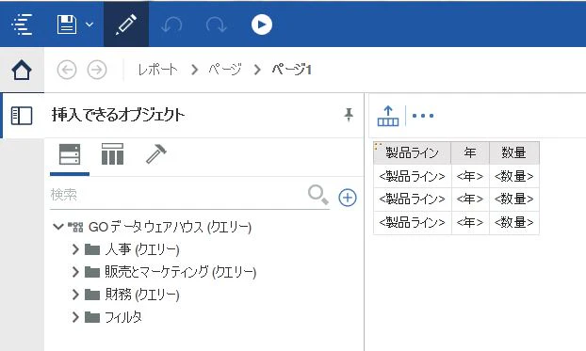Select the 年 column header
Screen dimensions: 586x351
(470, 152)
